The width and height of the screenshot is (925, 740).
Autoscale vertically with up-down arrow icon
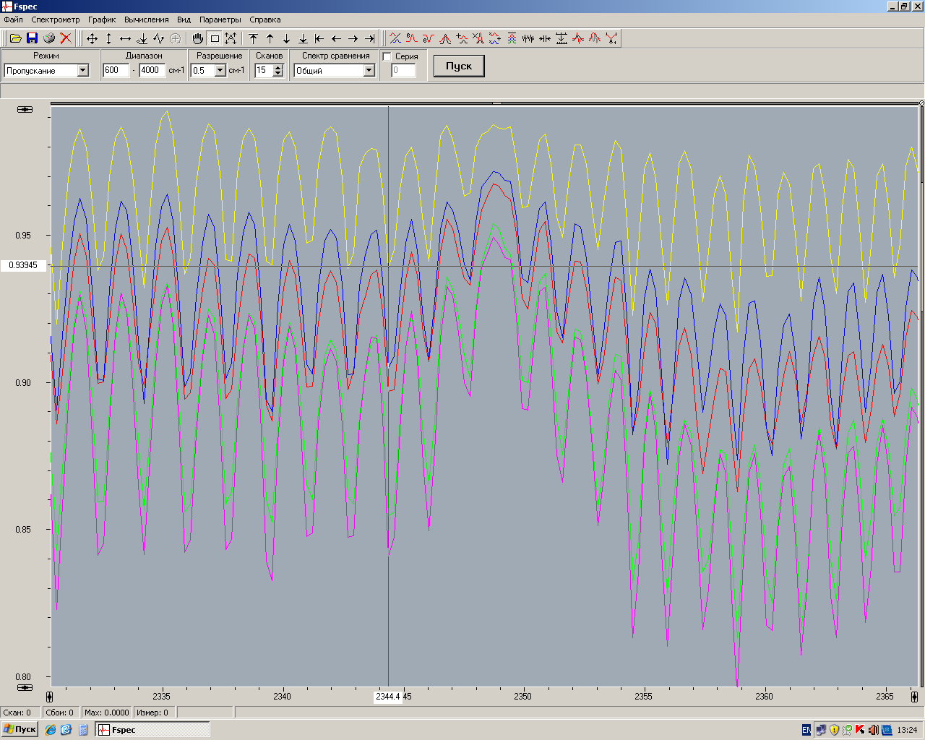pos(108,38)
